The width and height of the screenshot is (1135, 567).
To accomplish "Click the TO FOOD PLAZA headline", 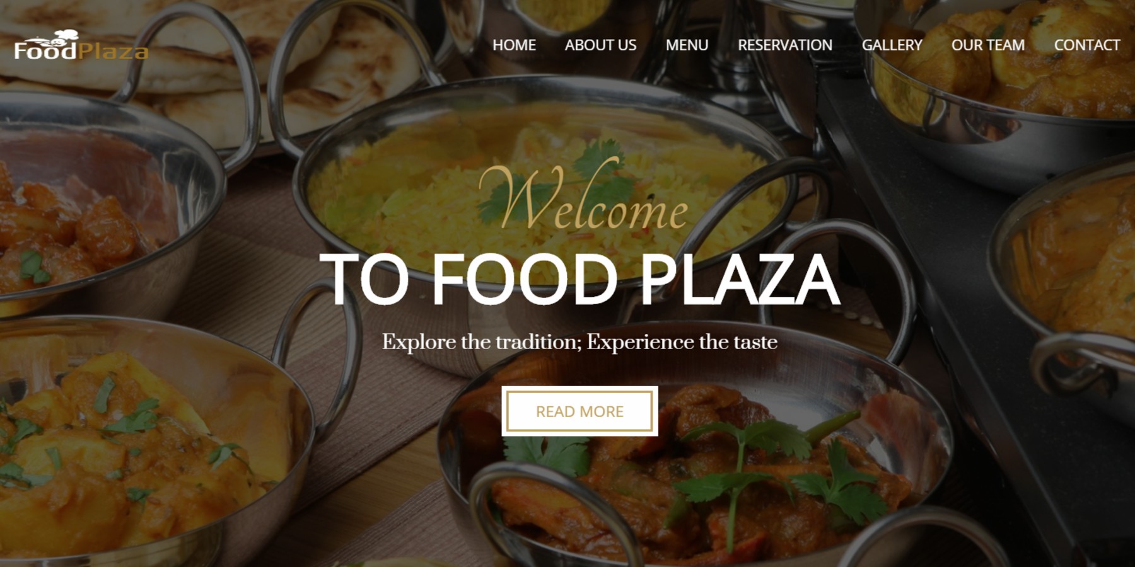I will coord(579,280).
